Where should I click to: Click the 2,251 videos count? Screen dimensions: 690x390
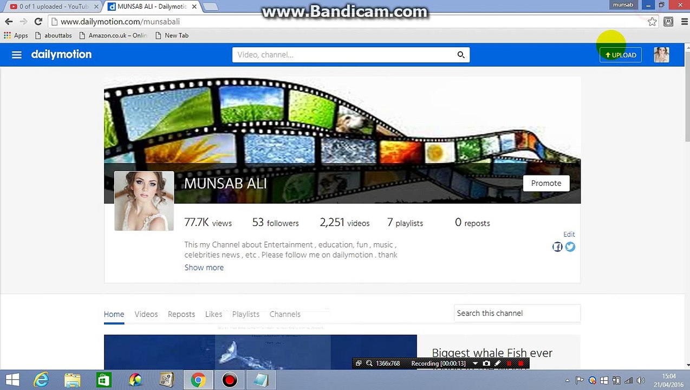tap(344, 223)
